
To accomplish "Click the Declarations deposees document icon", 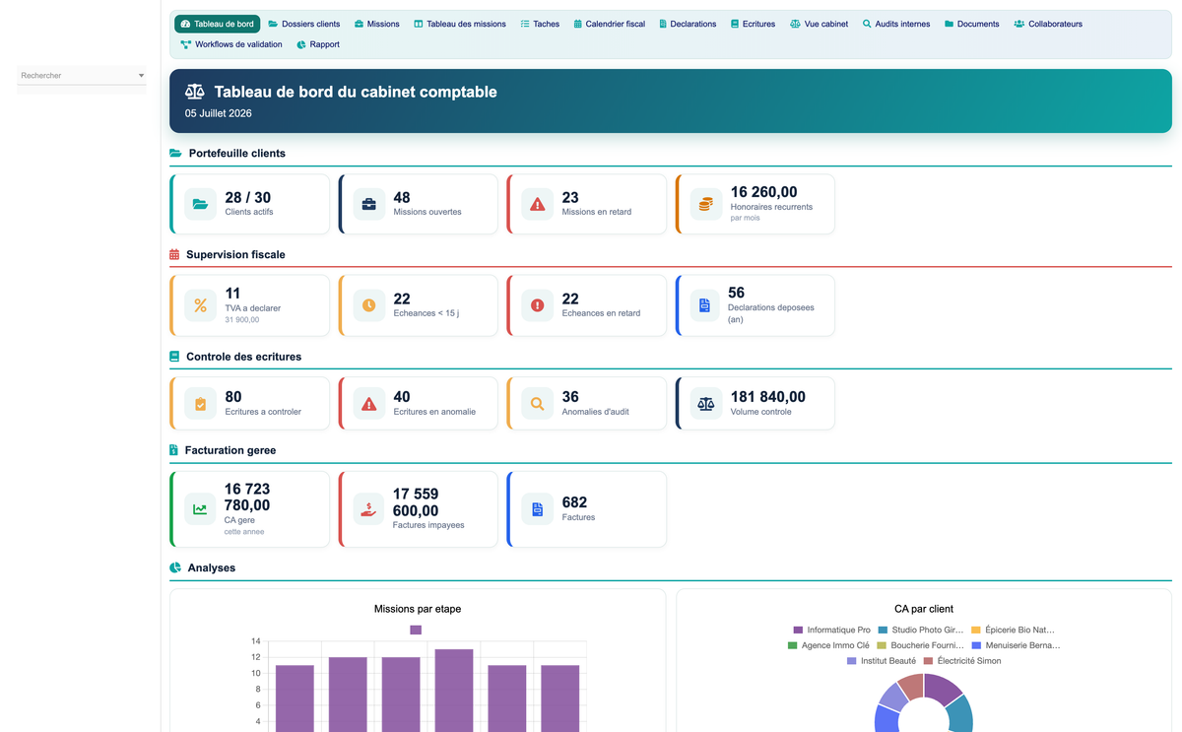I will click(704, 305).
